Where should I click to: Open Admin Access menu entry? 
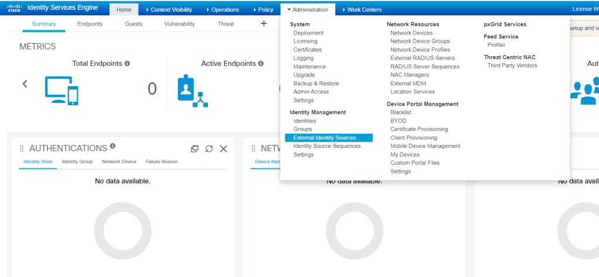pyautogui.click(x=311, y=92)
